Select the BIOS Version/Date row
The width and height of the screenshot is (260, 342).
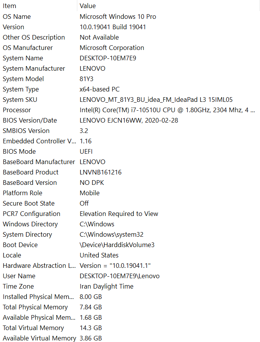130,120
